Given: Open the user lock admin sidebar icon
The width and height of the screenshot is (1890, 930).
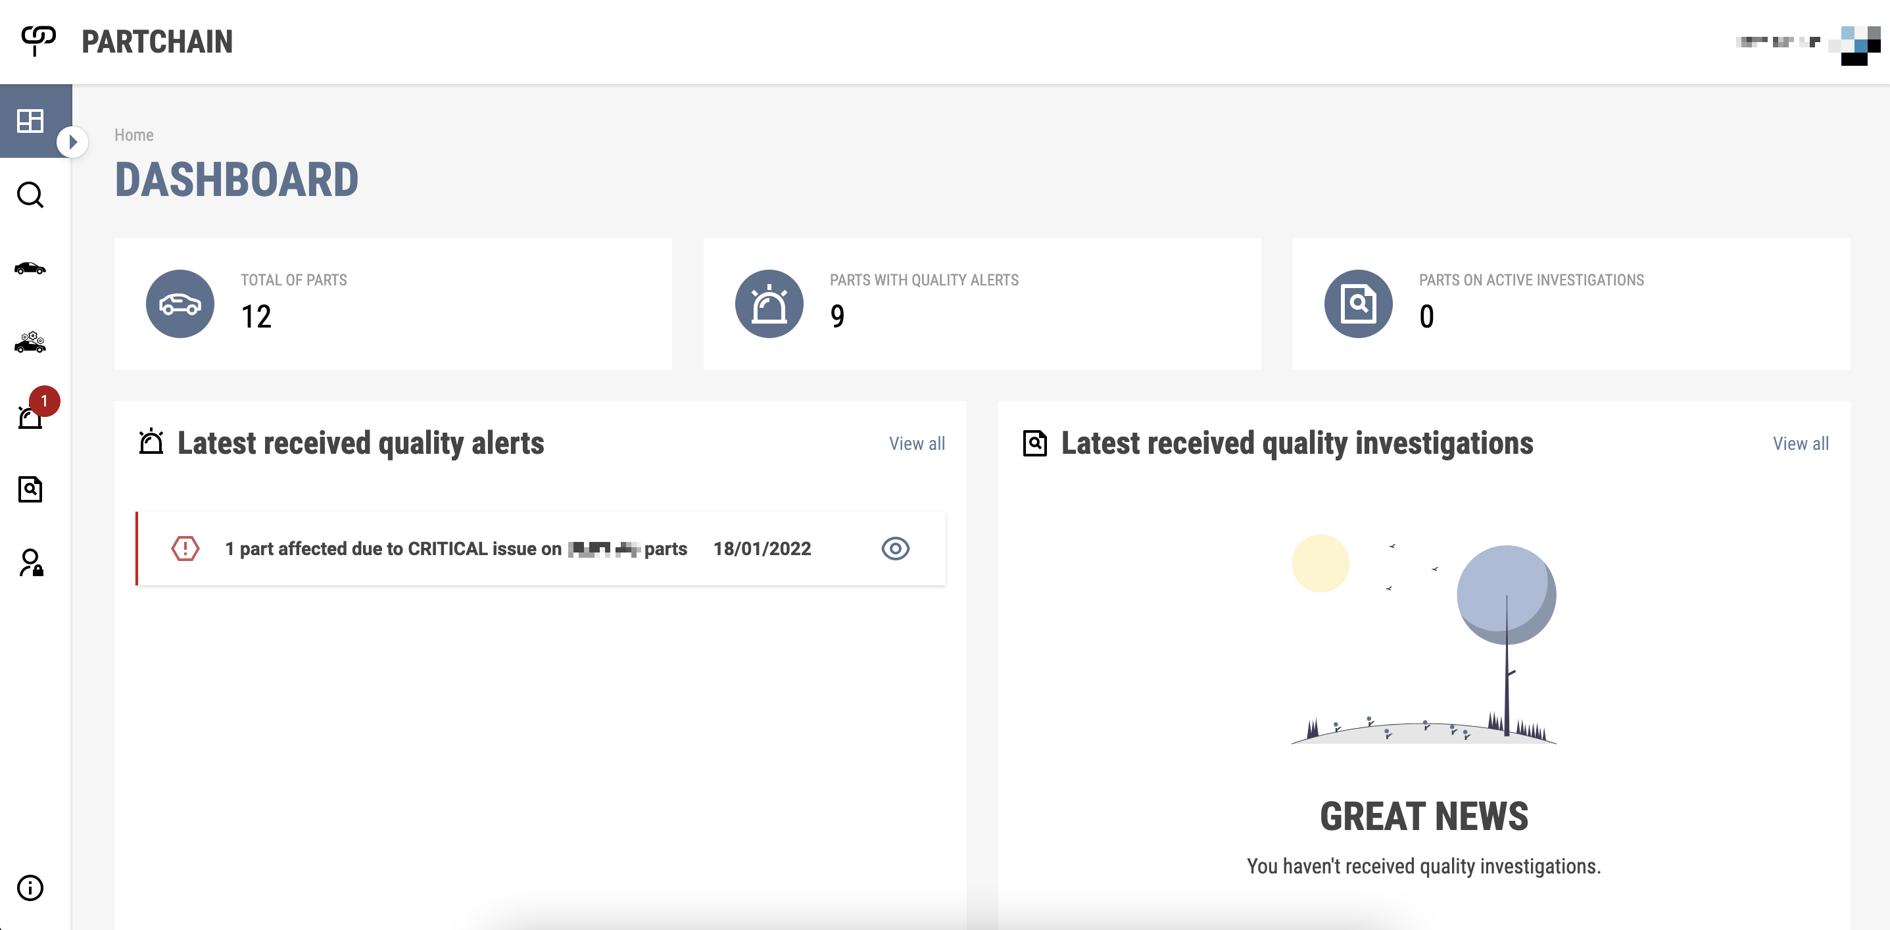Looking at the screenshot, I should (31, 563).
